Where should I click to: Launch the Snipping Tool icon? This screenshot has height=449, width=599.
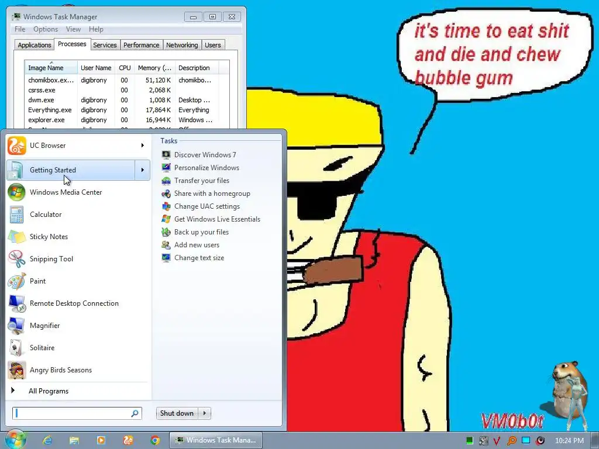pyautogui.click(x=16, y=259)
